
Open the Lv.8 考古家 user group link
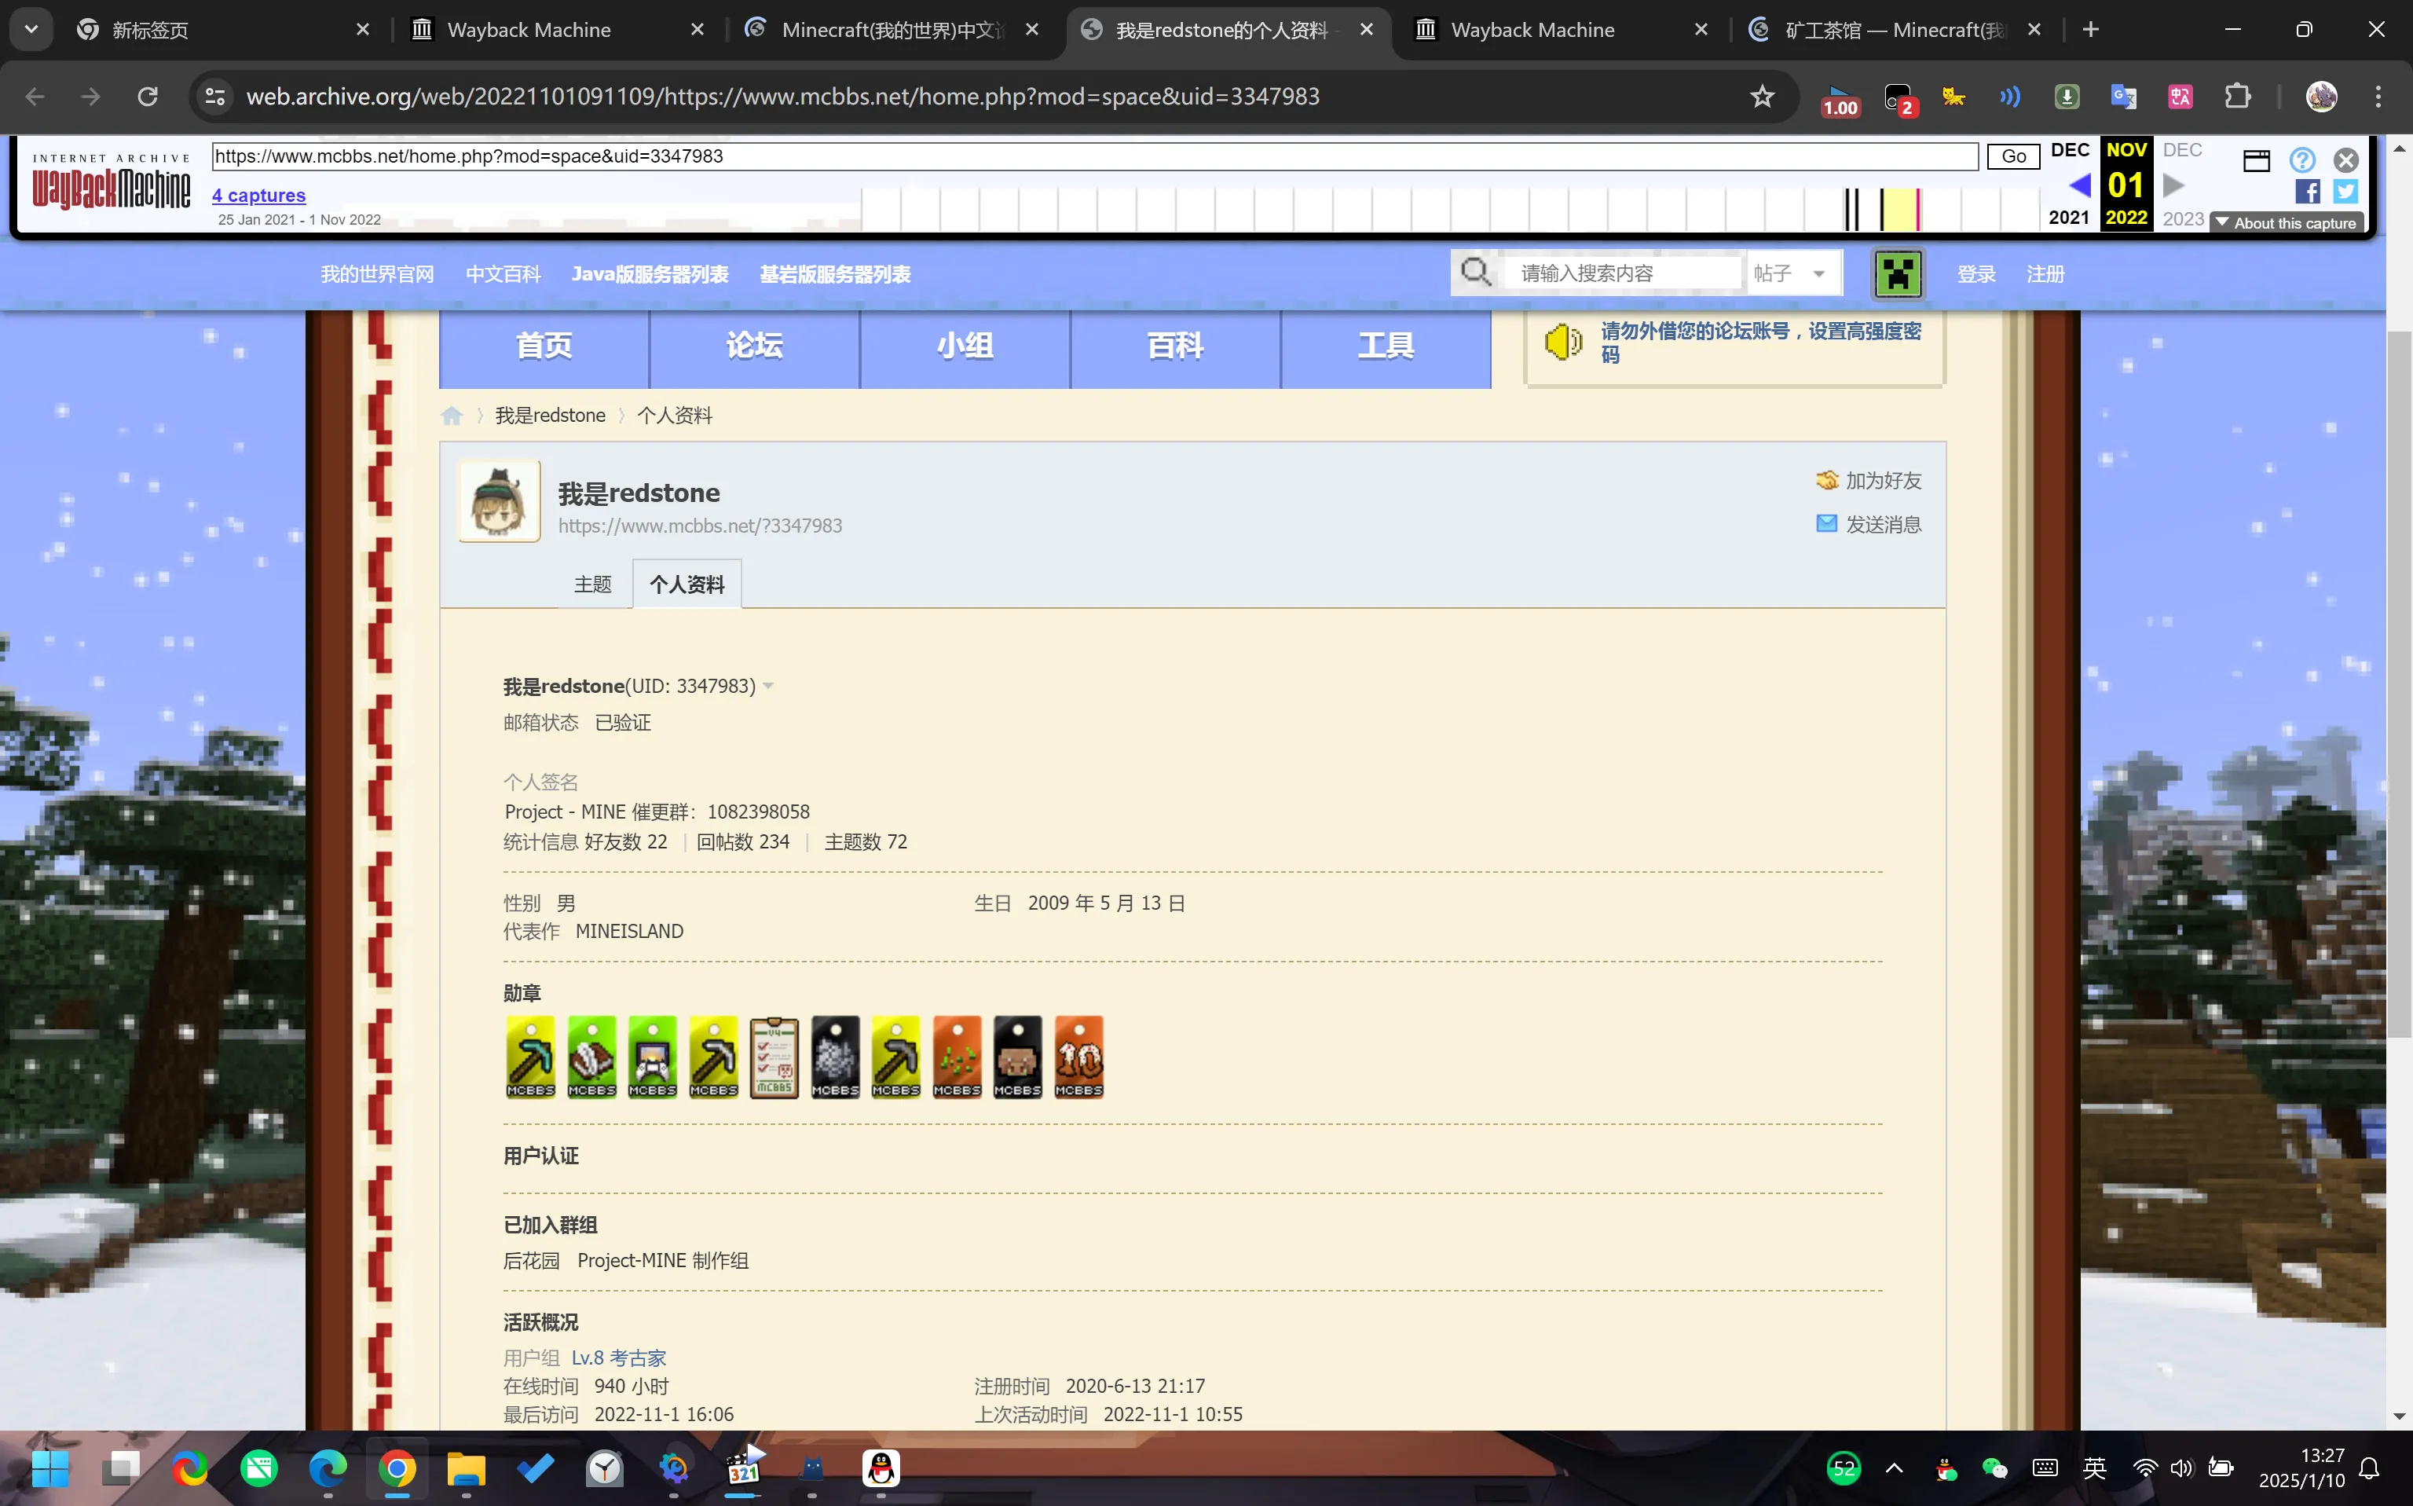pos(618,1358)
